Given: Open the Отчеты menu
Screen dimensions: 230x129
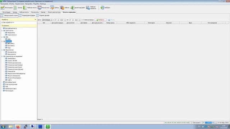Looking at the screenshot, I should point(11,4).
